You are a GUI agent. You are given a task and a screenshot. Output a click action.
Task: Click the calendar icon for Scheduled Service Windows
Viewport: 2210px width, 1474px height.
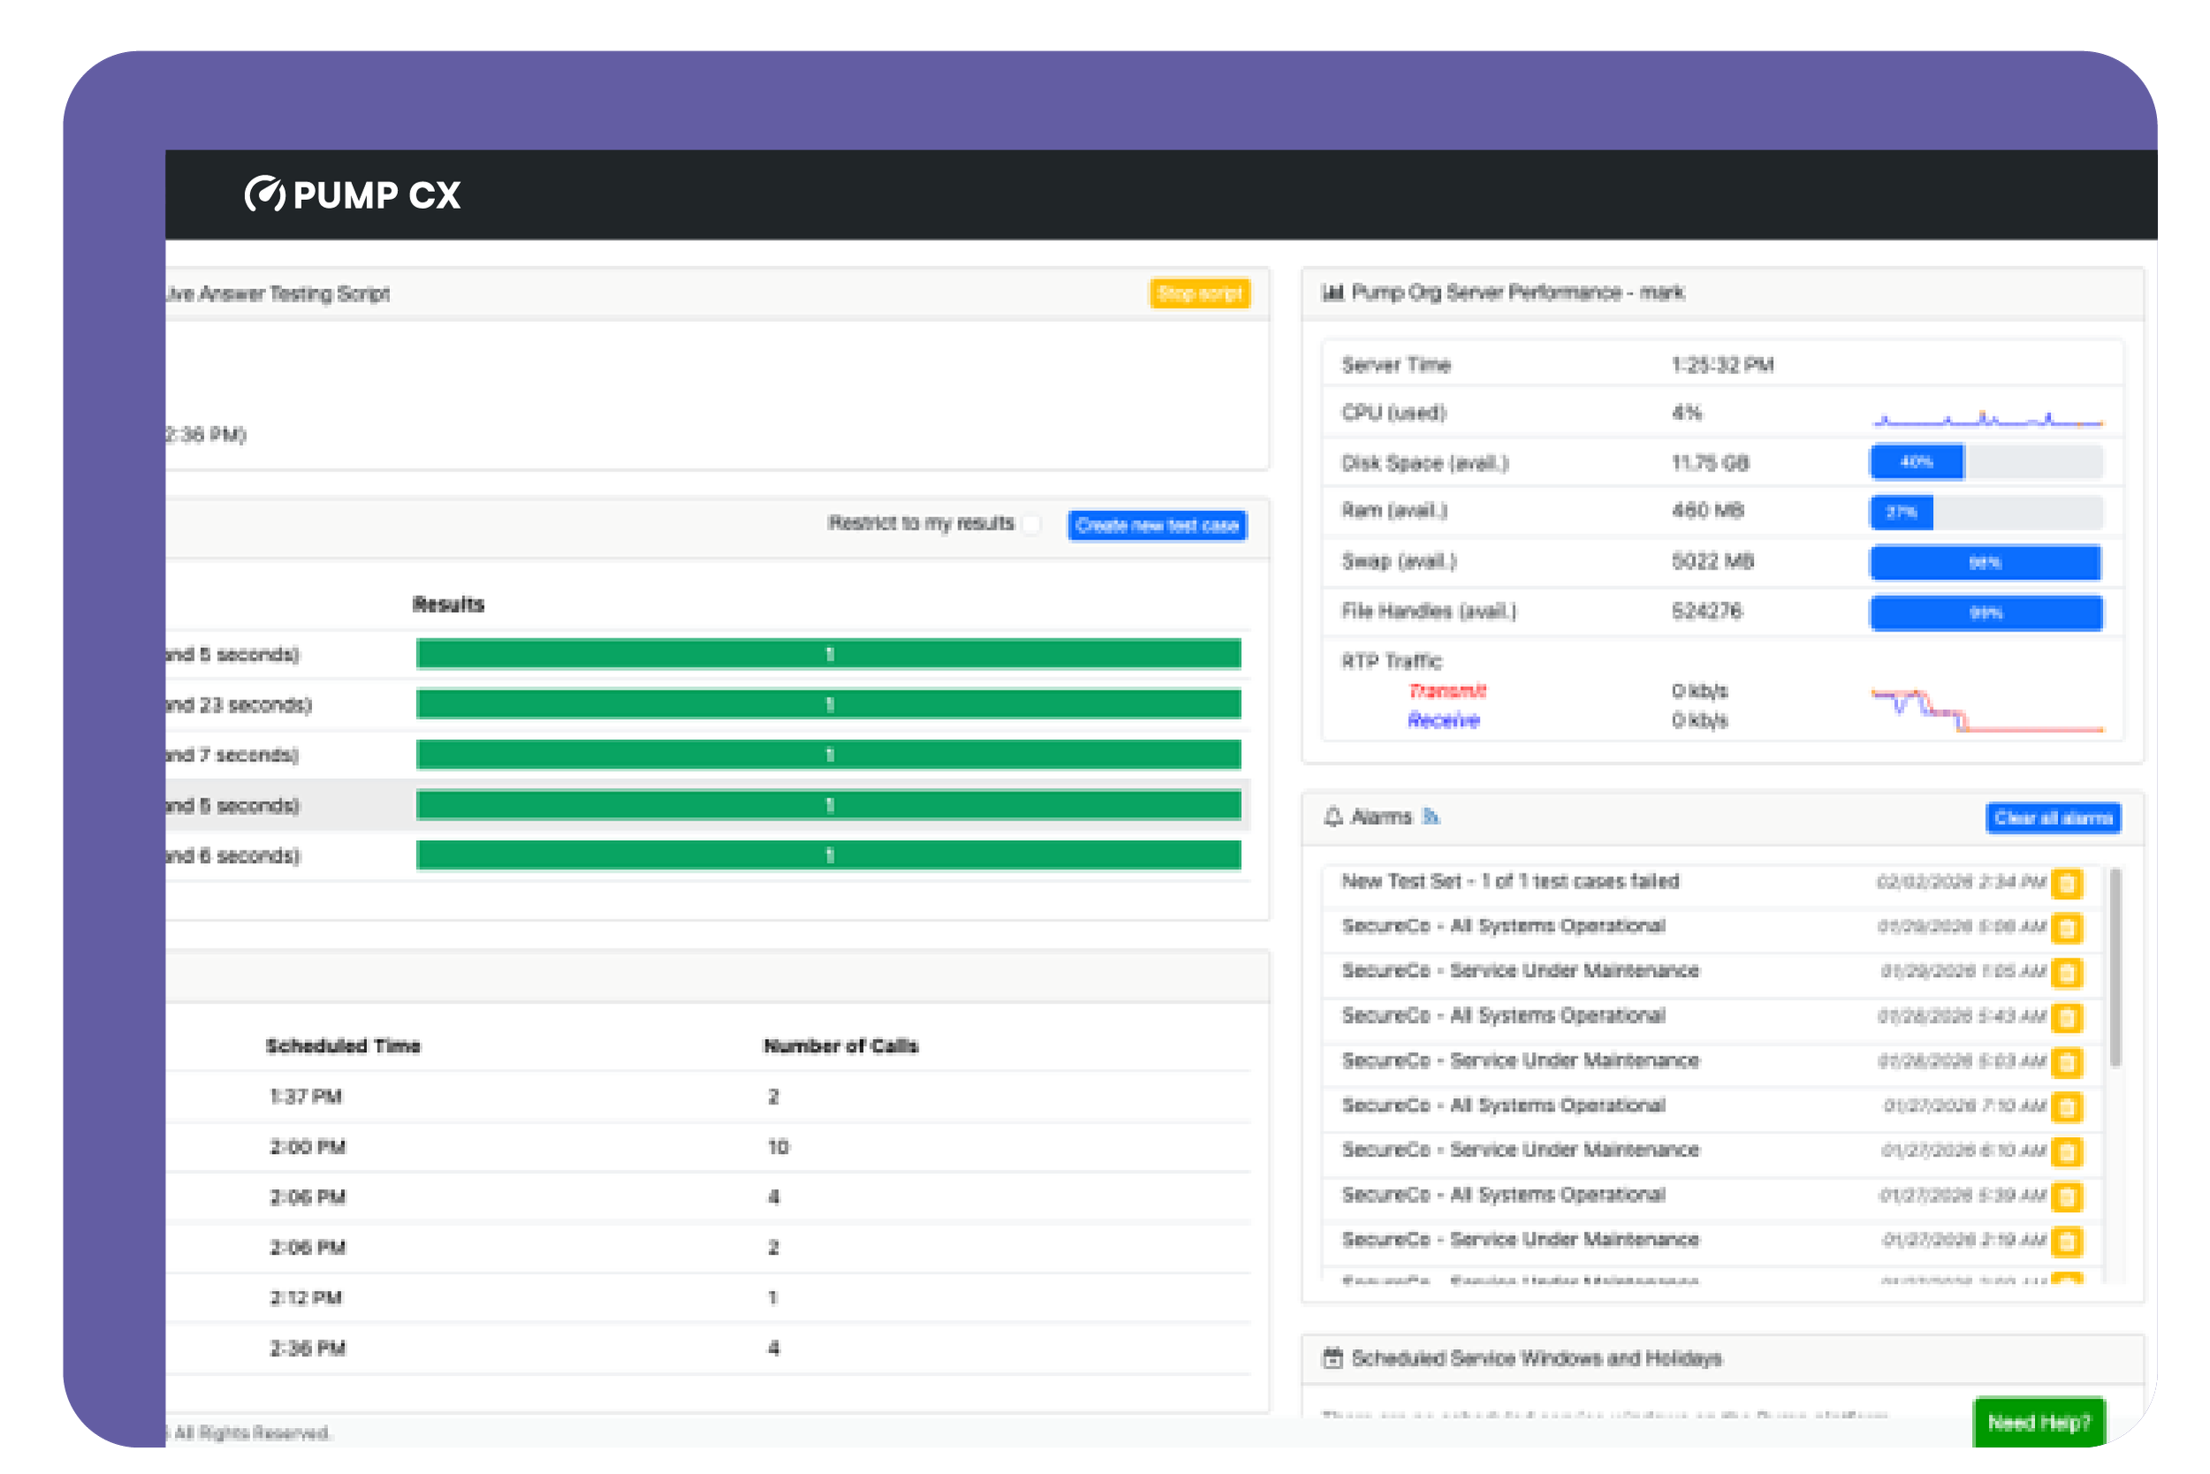pyautogui.click(x=1332, y=1357)
